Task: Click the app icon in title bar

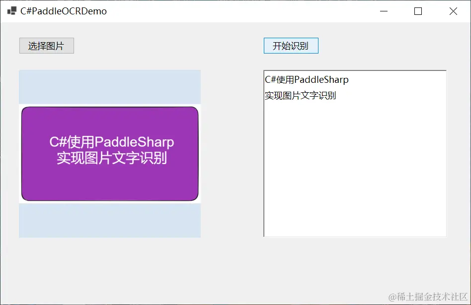Action: pyautogui.click(x=12, y=11)
